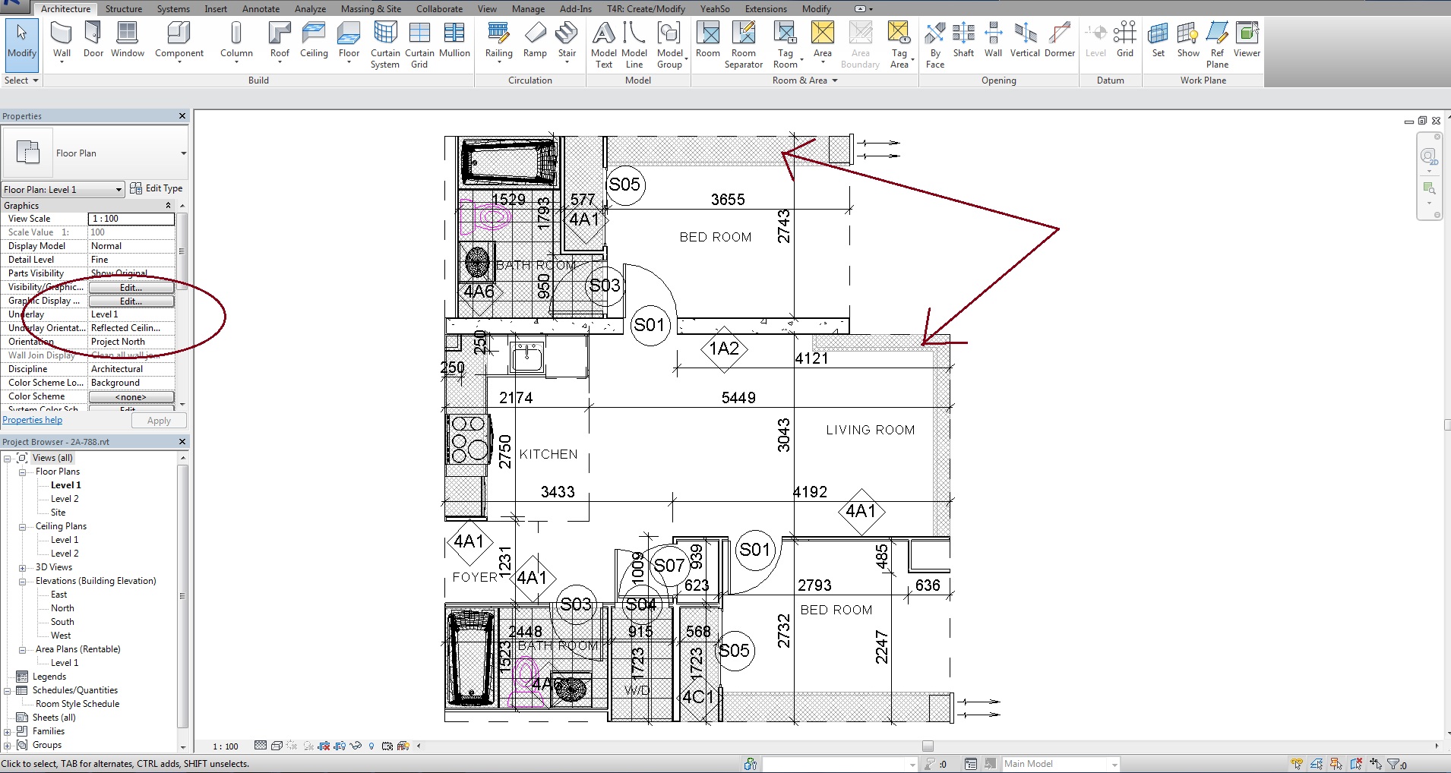Expand the Families tree node

click(7, 731)
